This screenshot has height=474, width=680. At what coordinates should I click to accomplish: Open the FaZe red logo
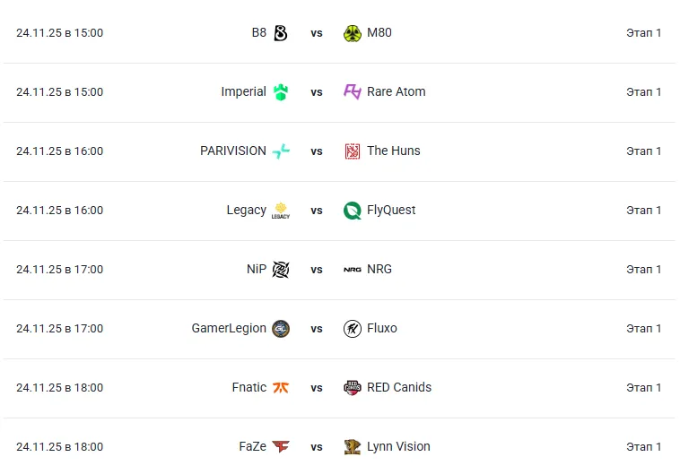point(281,447)
